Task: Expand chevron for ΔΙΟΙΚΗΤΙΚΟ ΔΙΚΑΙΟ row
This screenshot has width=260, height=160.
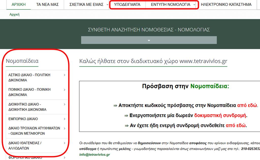Action: coord(64,104)
